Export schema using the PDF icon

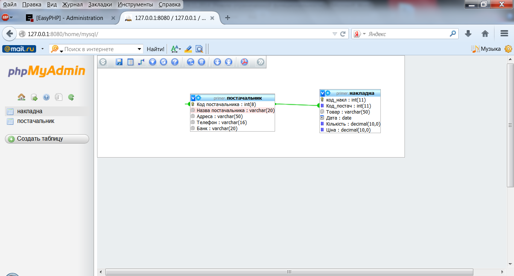pos(245,62)
